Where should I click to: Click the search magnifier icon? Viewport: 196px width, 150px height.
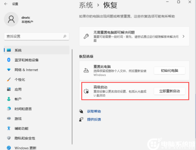[65, 36]
